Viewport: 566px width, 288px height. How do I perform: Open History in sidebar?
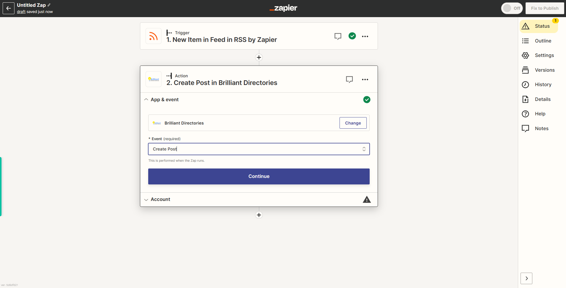(539, 85)
